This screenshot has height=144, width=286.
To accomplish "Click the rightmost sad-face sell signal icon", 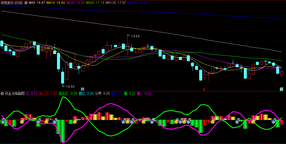I will coord(273,122).
